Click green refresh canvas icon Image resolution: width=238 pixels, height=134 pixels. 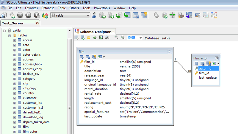click(95, 38)
